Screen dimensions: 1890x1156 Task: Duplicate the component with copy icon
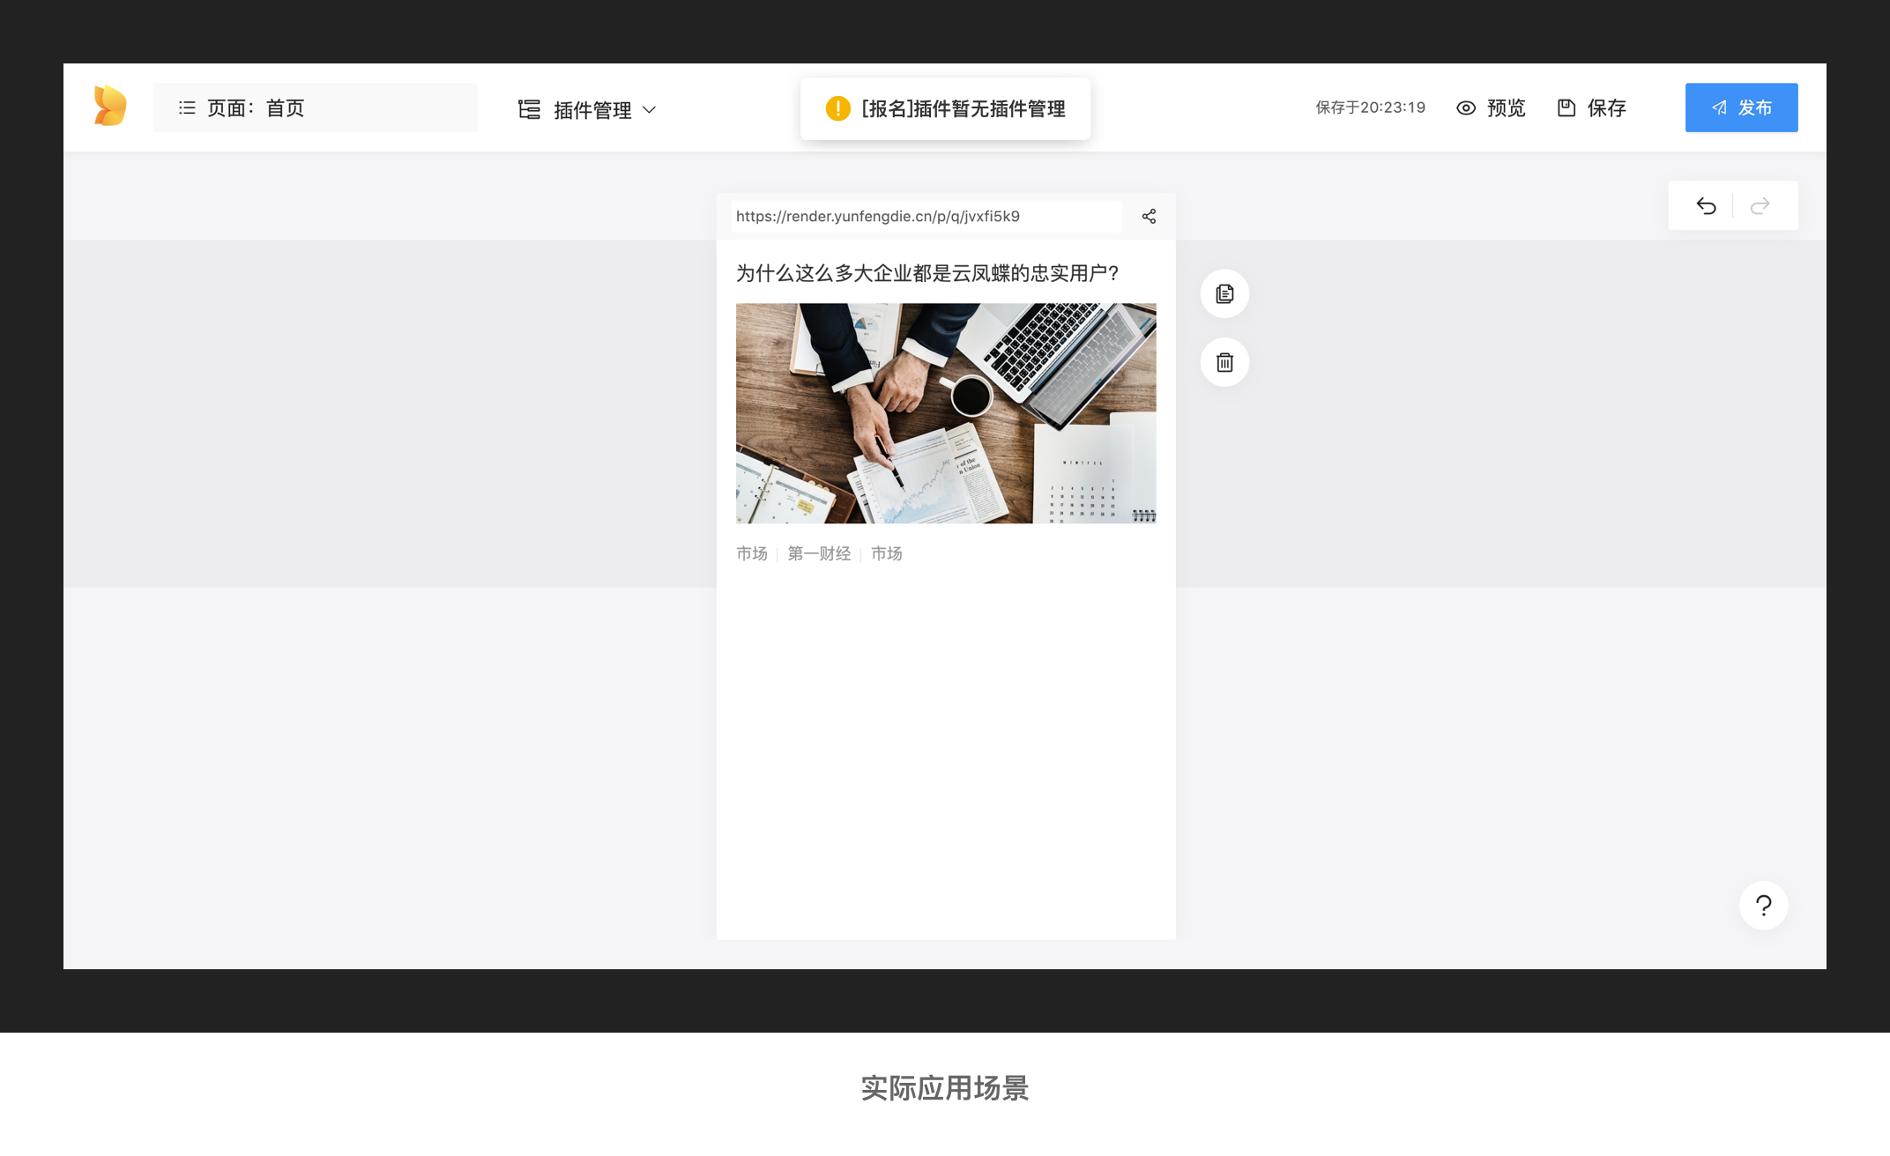(x=1224, y=294)
